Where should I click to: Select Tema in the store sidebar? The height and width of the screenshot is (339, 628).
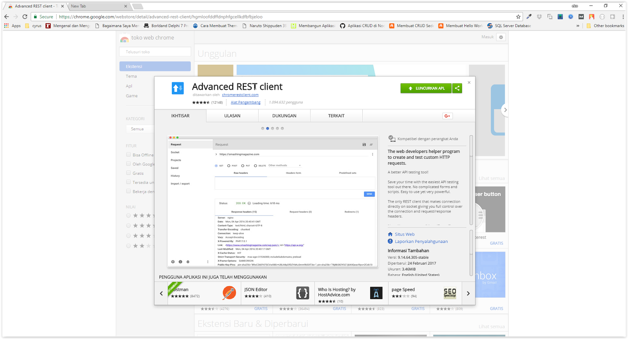point(131,76)
